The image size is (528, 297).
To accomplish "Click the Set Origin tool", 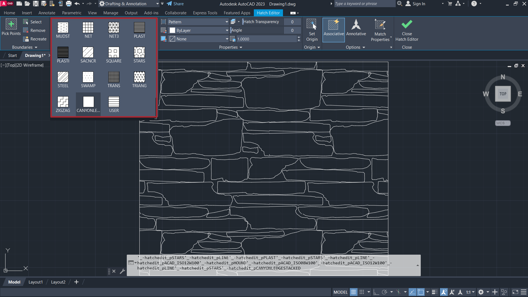I will point(312,30).
